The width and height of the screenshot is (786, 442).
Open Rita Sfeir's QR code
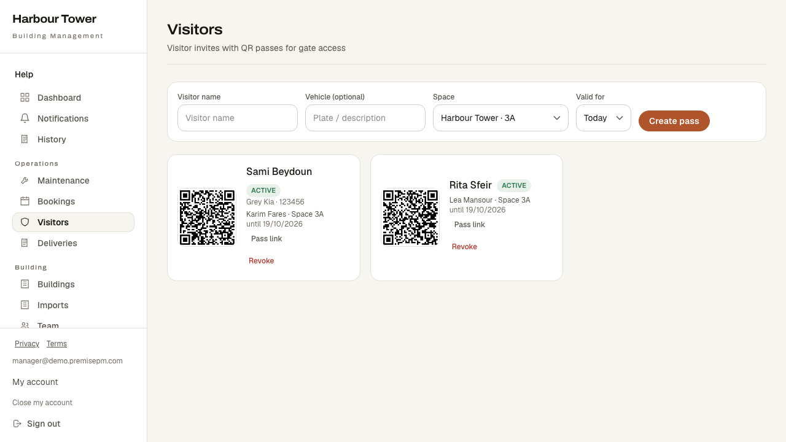click(x=410, y=217)
